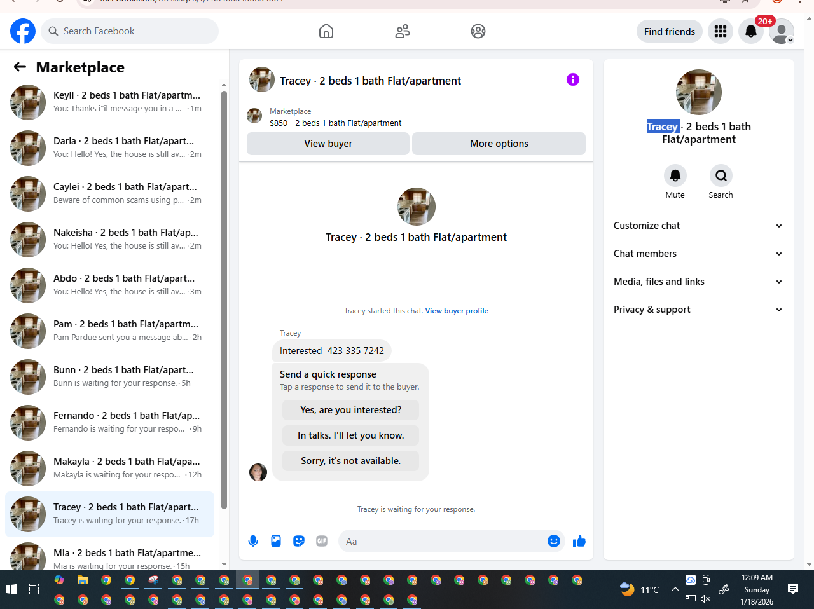This screenshot has height=609, width=814.
Task: Click the taskbar volume muted icon
Action: coord(705,599)
